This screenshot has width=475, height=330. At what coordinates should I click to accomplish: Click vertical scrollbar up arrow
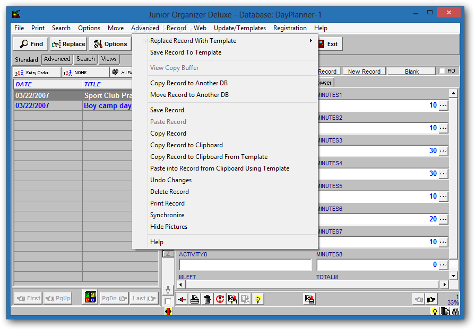click(x=453, y=93)
